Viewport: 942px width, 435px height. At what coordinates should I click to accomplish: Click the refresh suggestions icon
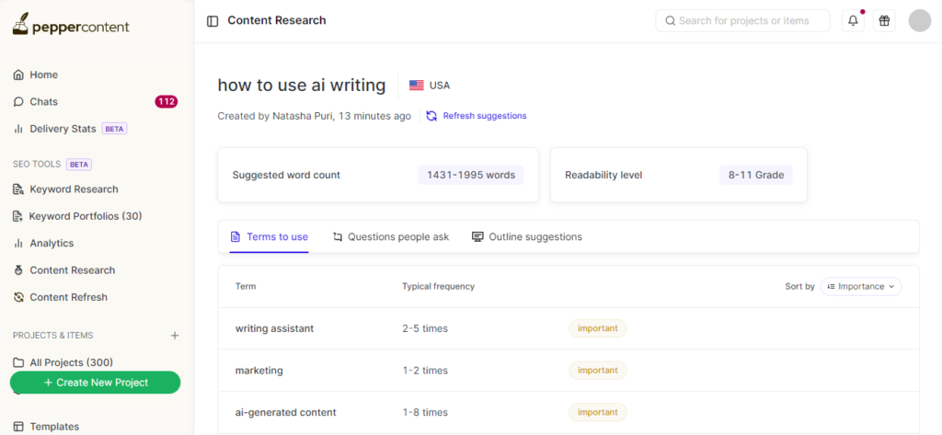tap(431, 116)
